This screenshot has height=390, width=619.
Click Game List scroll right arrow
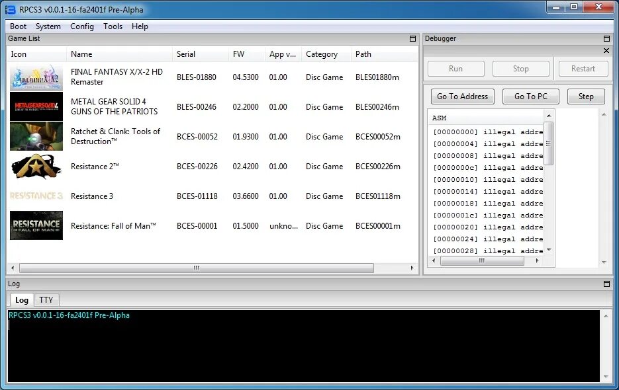tap(412, 268)
